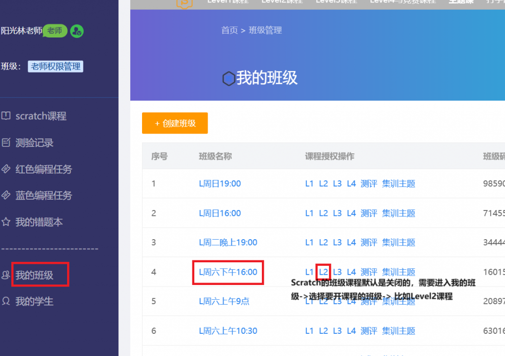Click L1 for L周二晚上19:00
Image resolution: width=505 pixels, height=356 pixels.
(x=309, y=243)
